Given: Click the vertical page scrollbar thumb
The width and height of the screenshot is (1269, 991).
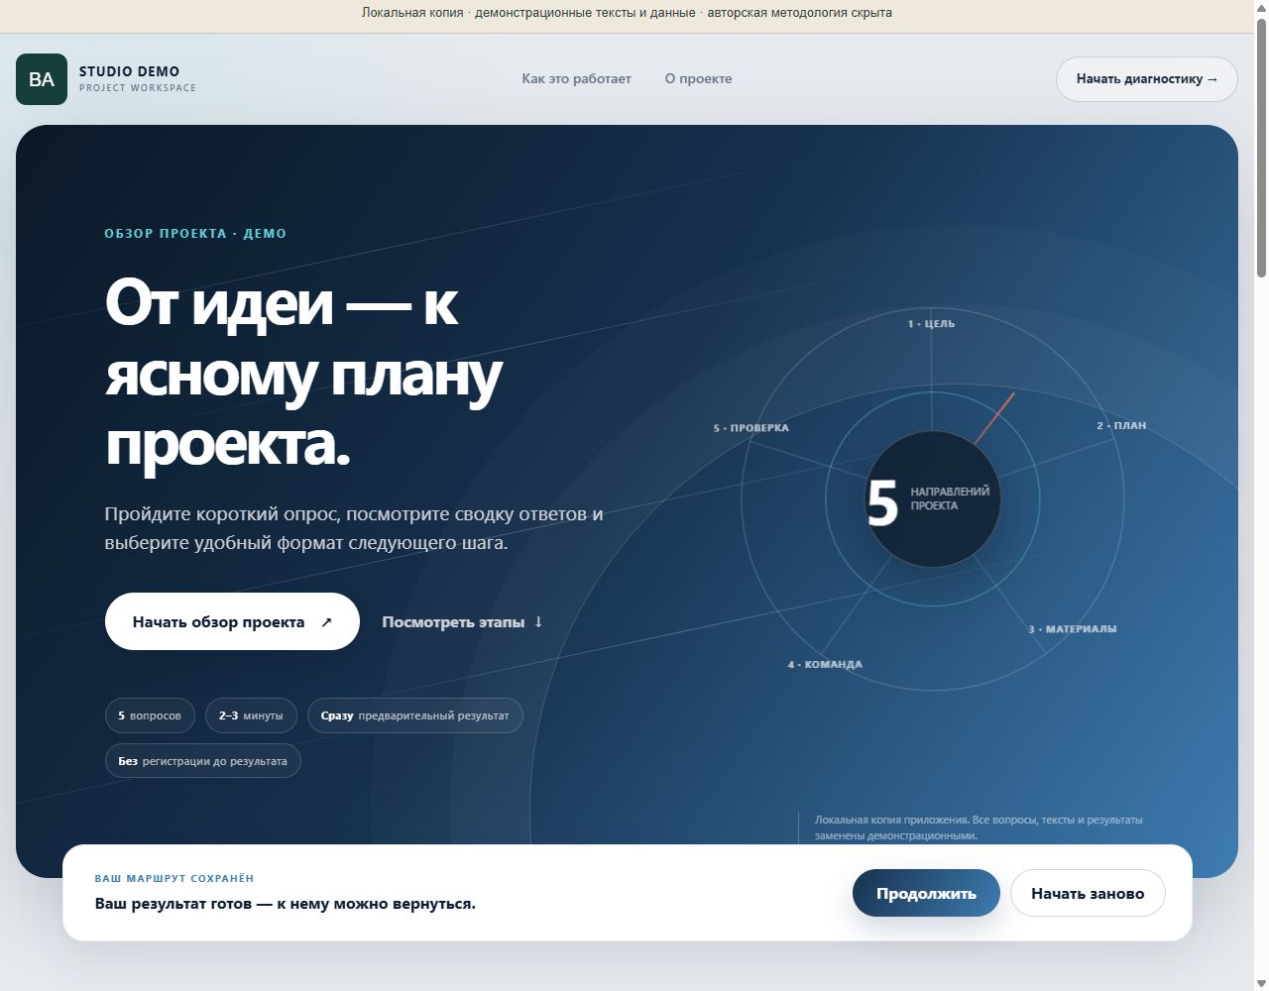Looking at the screenshot, I should pos(1261,149).
